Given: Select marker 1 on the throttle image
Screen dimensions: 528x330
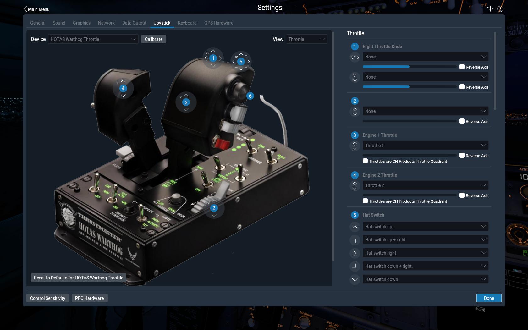Looking at the screenshot, I should pyautogui.click(x=213, y=58).
